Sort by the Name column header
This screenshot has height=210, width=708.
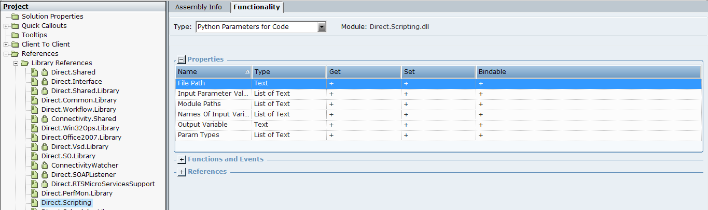210,72
